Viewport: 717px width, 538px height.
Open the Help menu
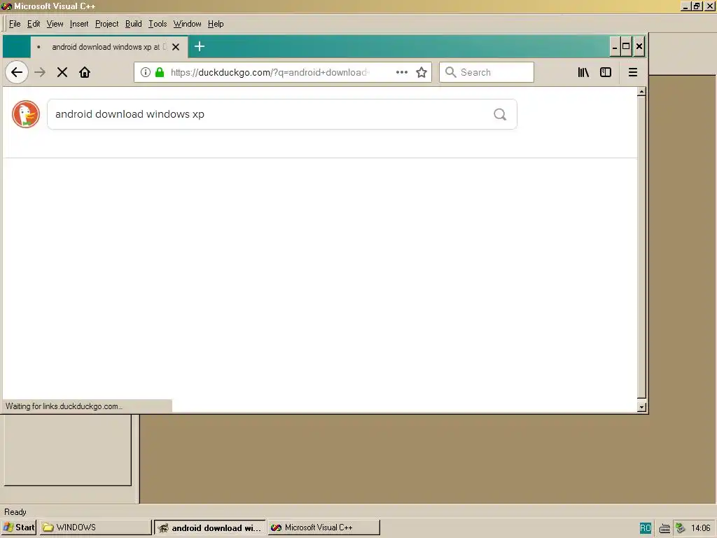pyautogui.click(x=216, y=24)
